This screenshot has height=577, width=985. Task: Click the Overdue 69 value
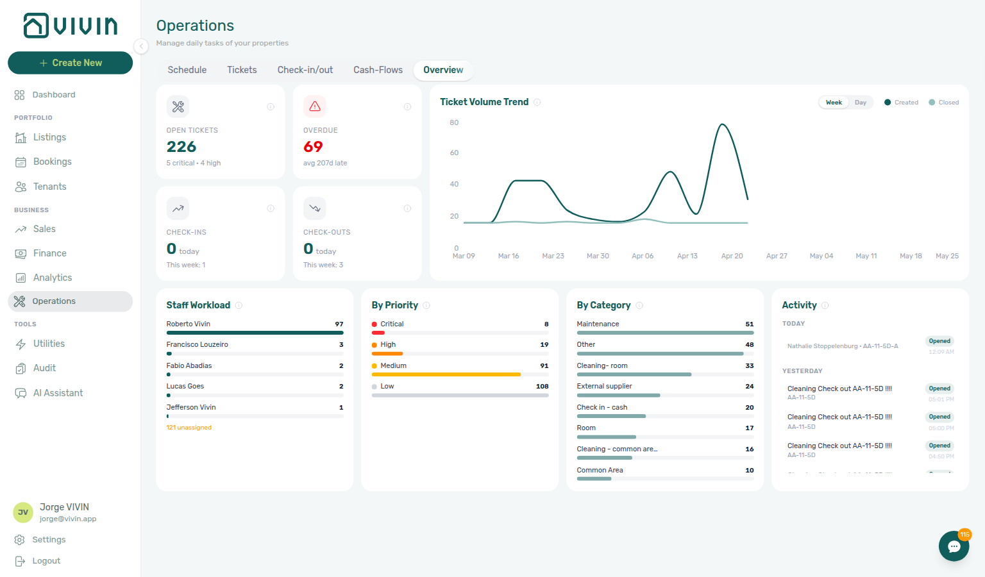pos(313,147)
